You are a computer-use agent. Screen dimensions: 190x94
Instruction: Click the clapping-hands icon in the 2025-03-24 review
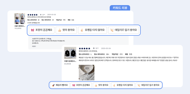(139, 85)
